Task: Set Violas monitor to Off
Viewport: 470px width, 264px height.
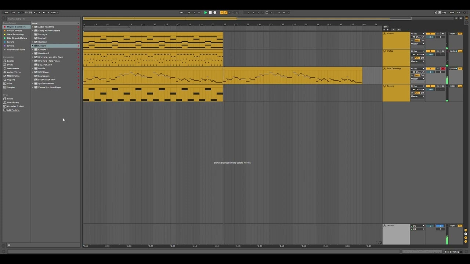Action: pos(422,58)
